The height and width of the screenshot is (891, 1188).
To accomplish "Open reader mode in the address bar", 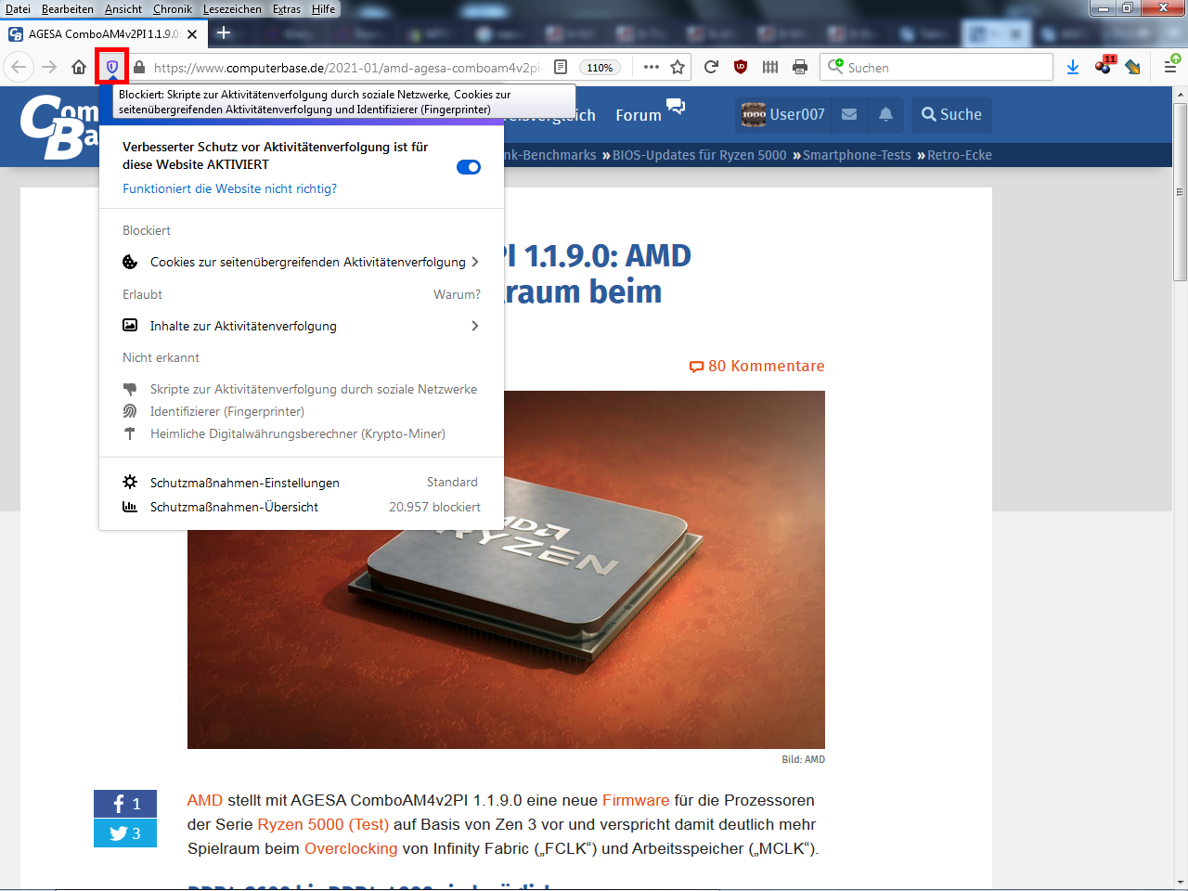I will click(559, 67).
